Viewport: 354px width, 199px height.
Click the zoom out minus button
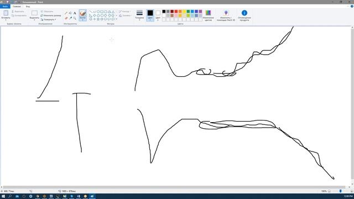(329, 191)
